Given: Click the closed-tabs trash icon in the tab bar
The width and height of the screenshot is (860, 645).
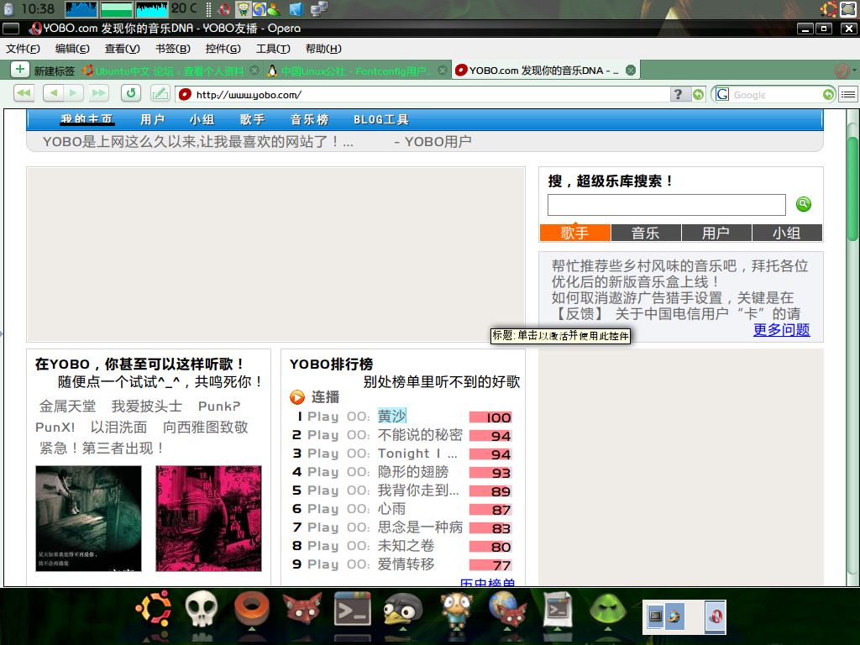Looking at the screenshot, I should 842,71.
